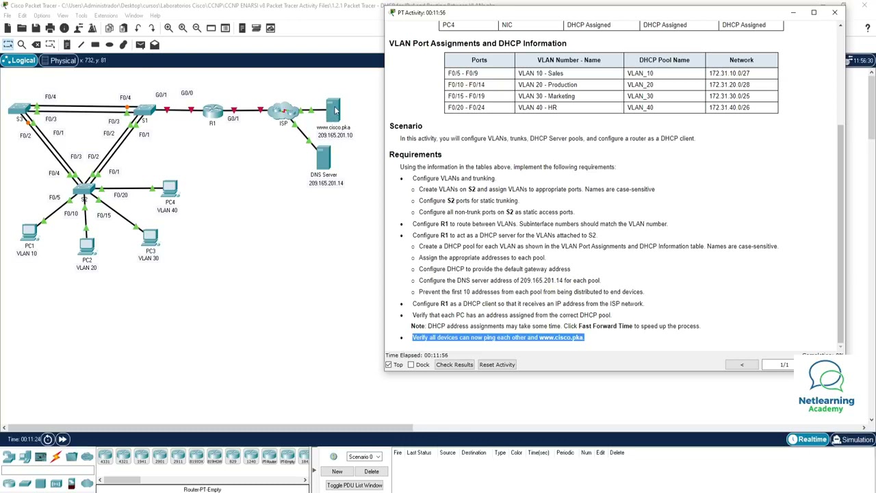
Task: Choose the Add Simple PDU envelope icon
Action: (140, 45)
